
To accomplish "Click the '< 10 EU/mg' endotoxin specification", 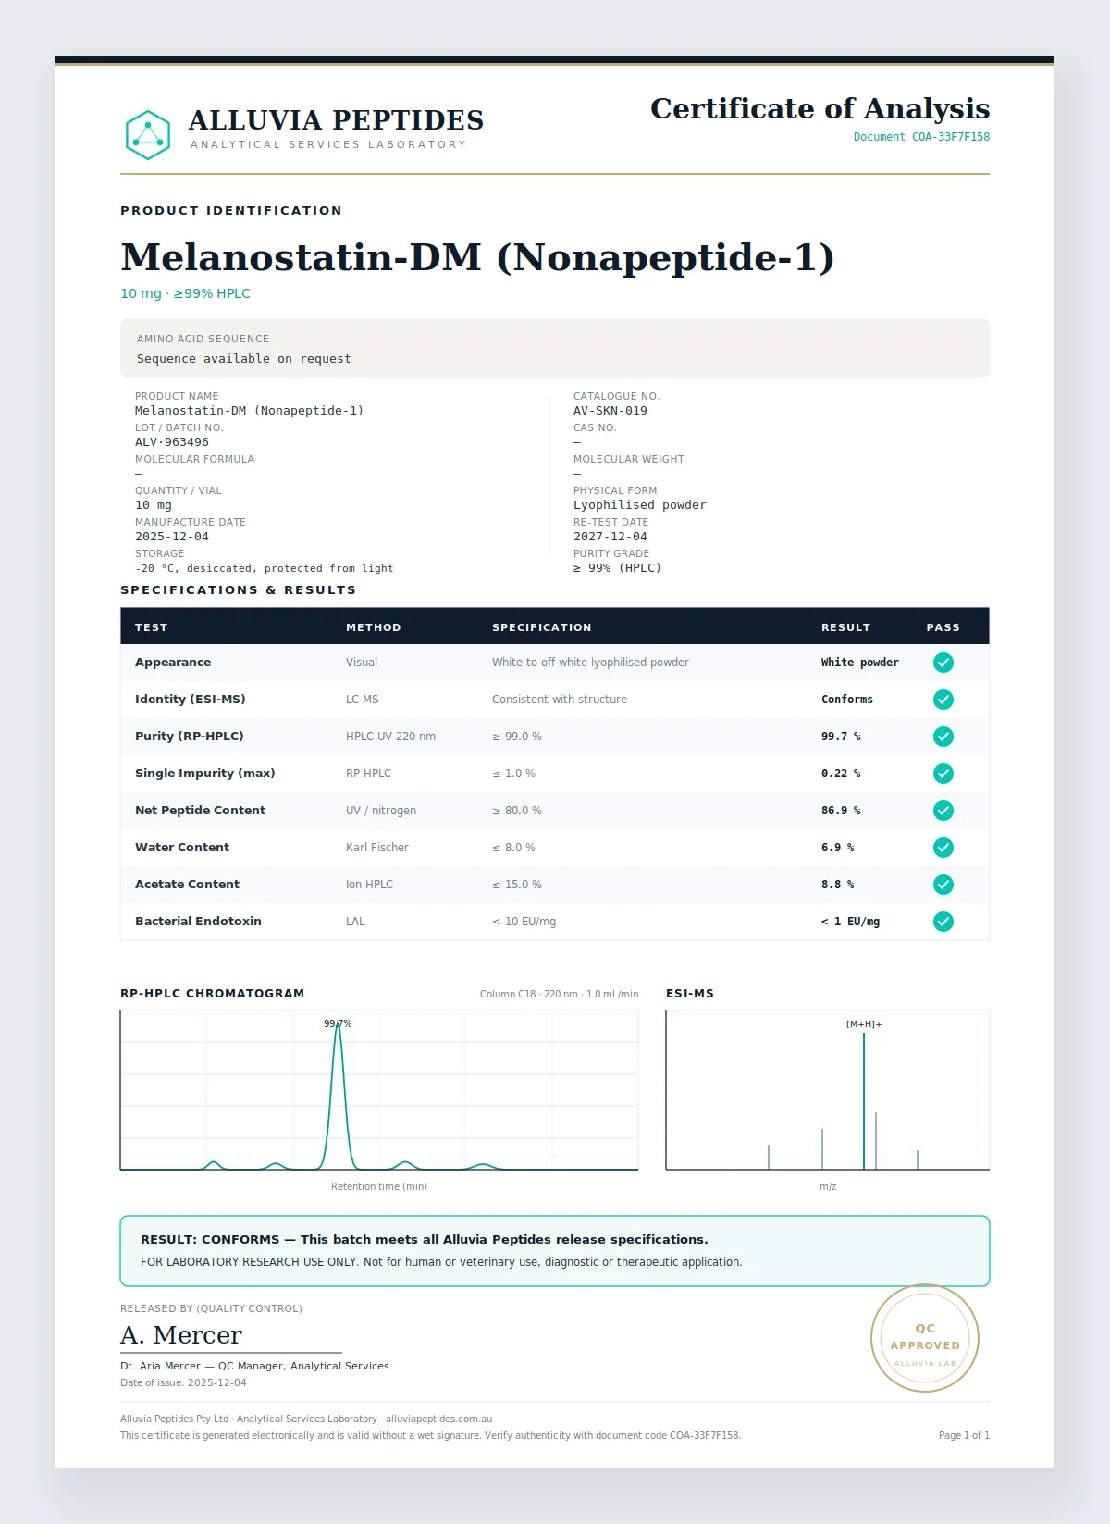I will [x=524, y=922].
